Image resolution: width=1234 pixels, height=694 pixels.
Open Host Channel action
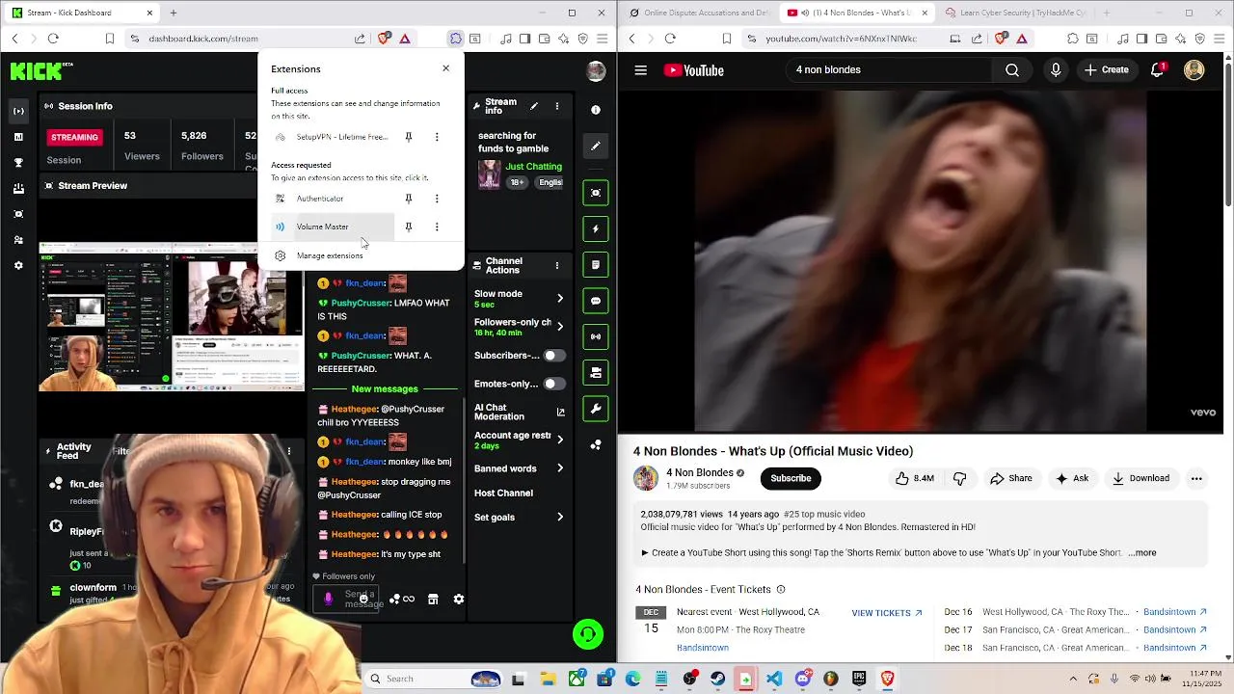click(x=503, y=493)
